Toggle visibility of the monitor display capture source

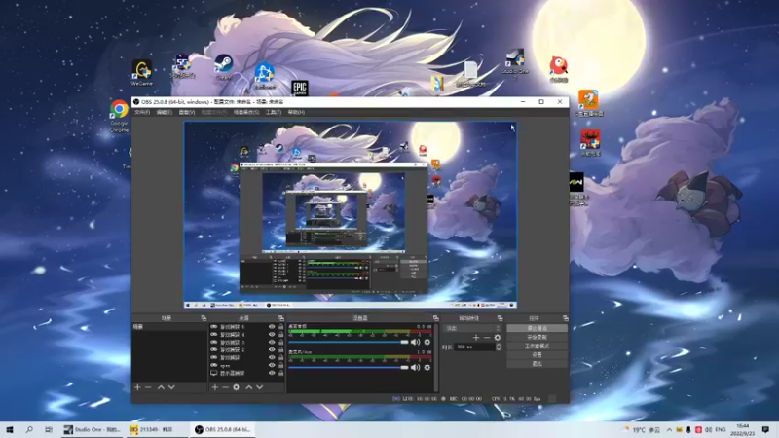pyautogui.click(x=272, y=373)
